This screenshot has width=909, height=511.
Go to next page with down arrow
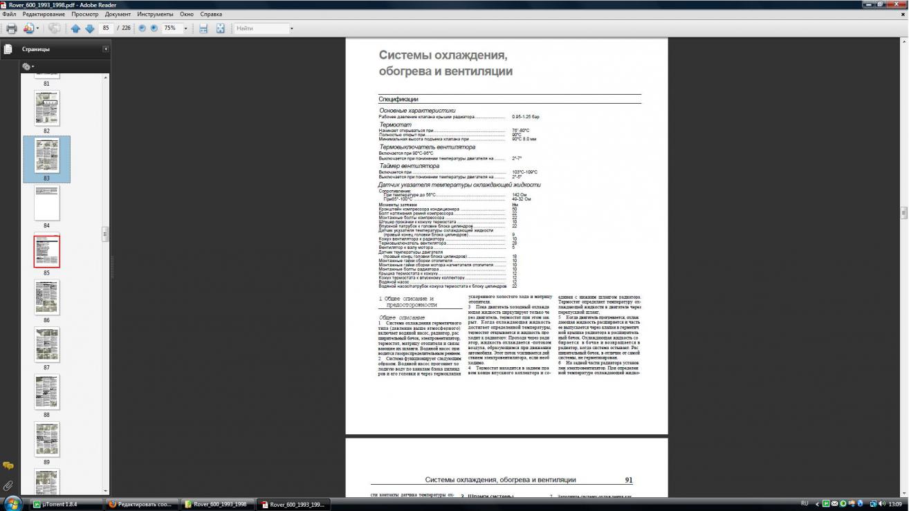coord(89,28)
